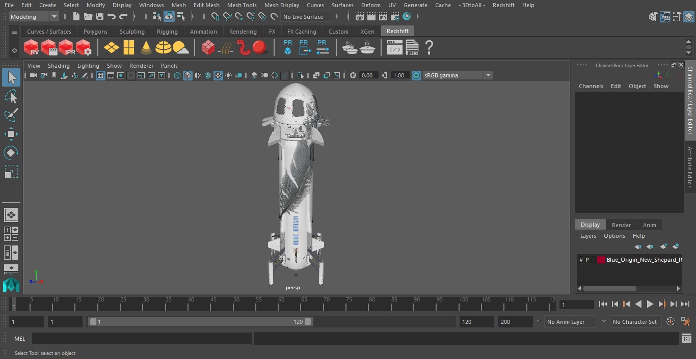Image resolution: width=696 pixels, height=359 pixels.
Task: Play the animation forward
Action: pos(650,304)
